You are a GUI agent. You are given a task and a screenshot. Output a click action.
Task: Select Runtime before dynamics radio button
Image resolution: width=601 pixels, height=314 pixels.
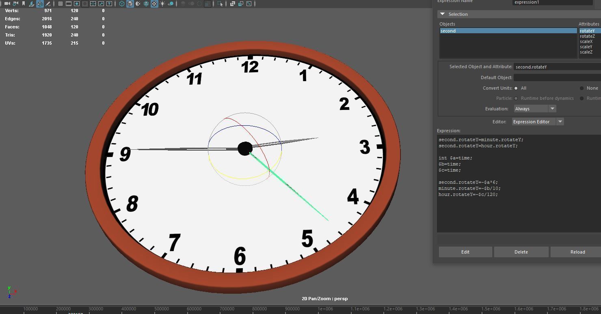point(516,98)
